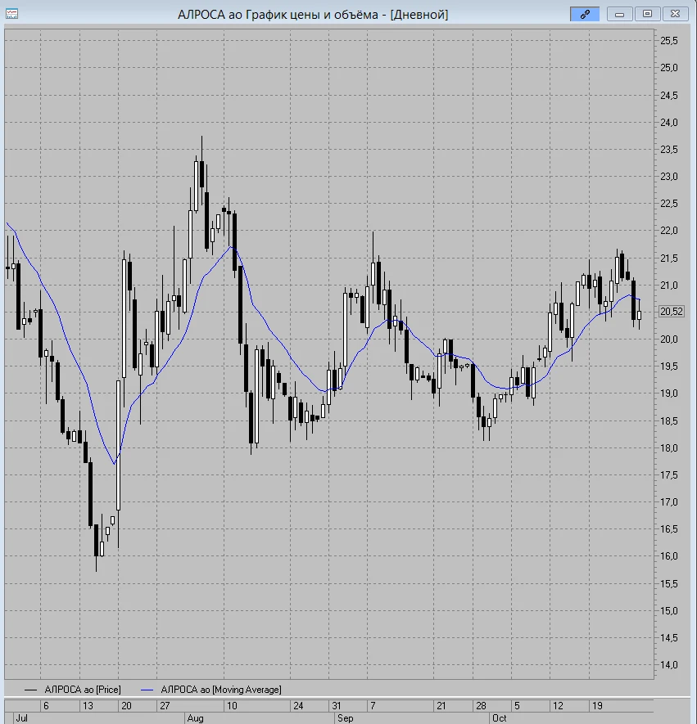
Task: Select the "АЛРОСА ао [Moving Average]" legend entry
Action: 210,690
